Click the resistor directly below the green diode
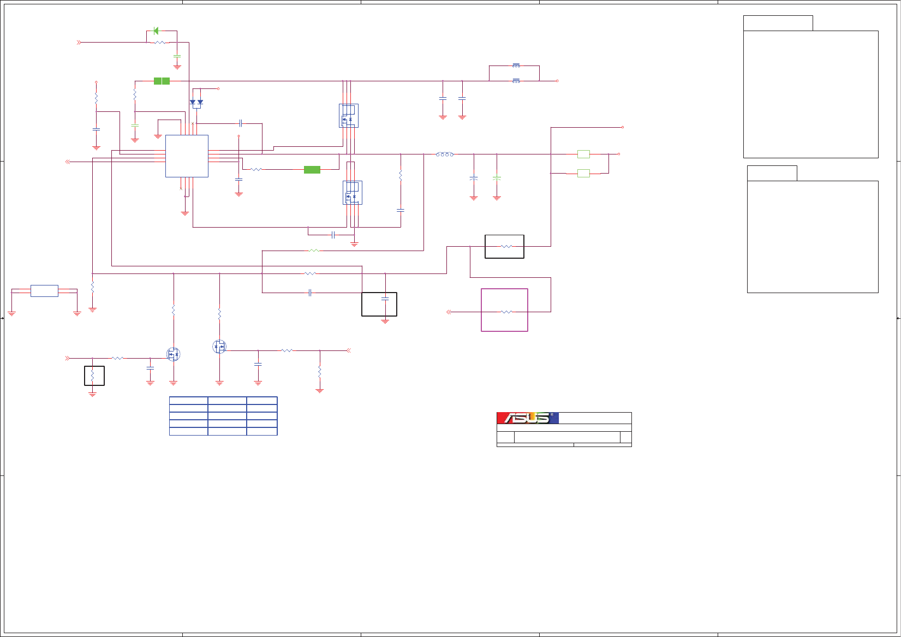 pos(159,42)
